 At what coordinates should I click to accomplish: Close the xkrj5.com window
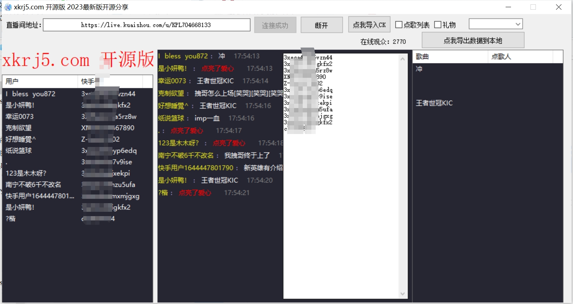click(559, 7)
